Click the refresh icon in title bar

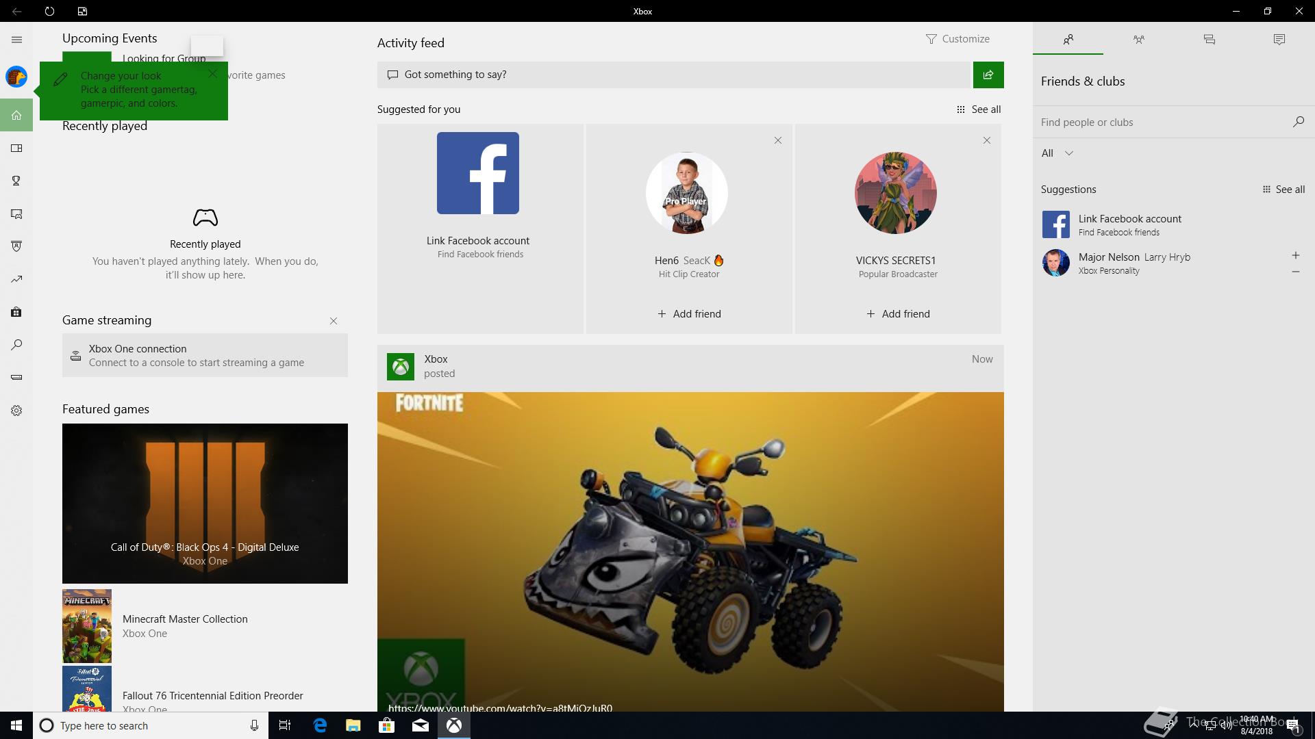49,11
